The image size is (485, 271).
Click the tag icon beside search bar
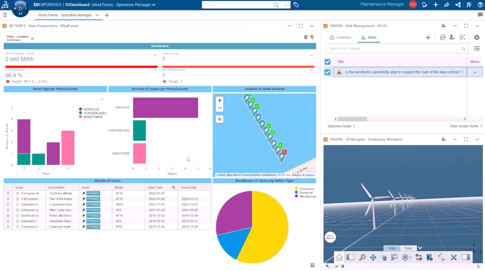click(296, 5)
